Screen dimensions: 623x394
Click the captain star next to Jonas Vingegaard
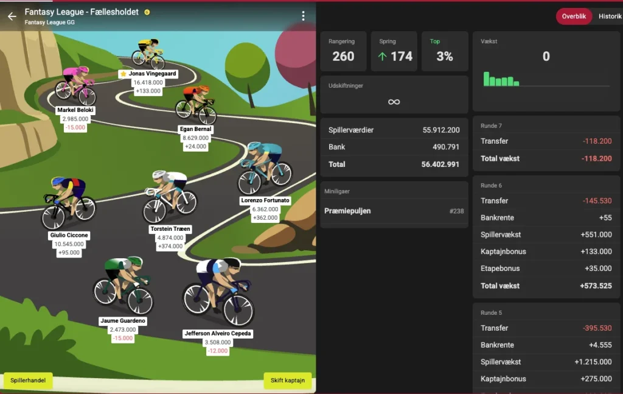click(123, 74)
